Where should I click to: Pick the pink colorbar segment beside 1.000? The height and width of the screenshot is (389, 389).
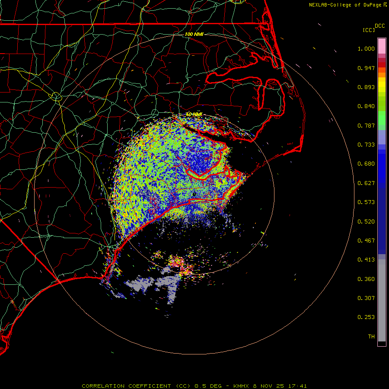tap(382, 46)
